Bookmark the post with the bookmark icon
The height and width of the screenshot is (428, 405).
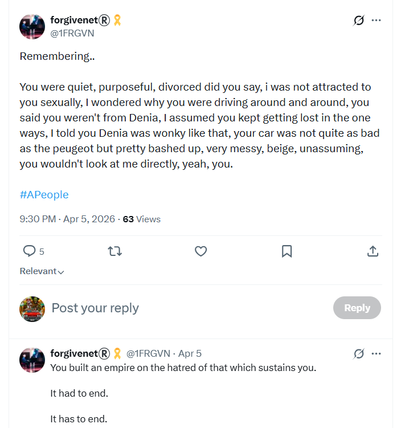coord(287,251)
